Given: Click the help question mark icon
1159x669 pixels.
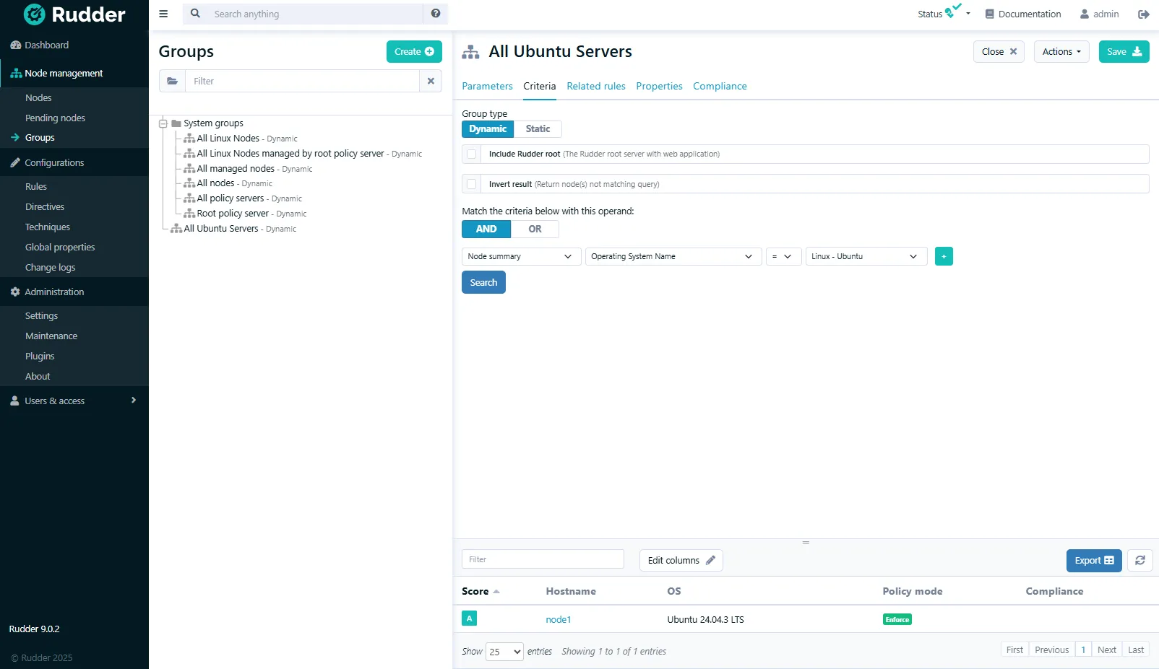Looking at the screenshot, I should [436, 14].
